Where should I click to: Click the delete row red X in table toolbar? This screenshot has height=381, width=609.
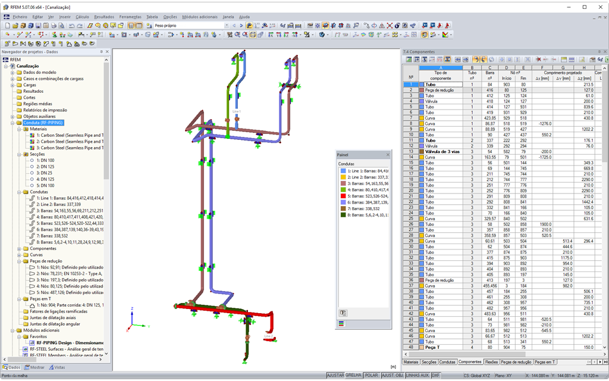pos(538,60)
